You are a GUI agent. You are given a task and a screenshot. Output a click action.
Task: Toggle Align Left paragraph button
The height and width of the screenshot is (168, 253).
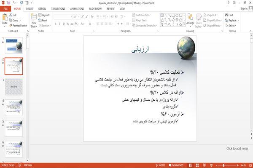coord(98,24)
